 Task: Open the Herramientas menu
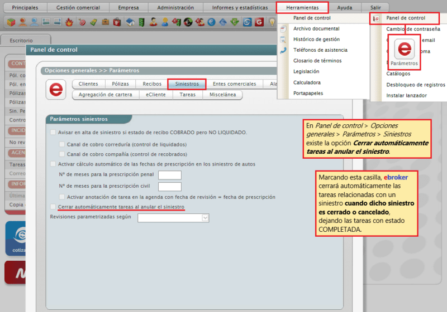coord(302,8)
